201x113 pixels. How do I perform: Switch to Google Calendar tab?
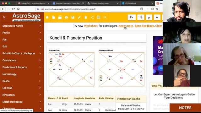pyautogui.click(x=68, y=3)
